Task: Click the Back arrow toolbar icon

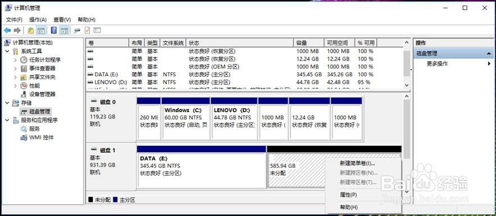Action: [7, 30]
